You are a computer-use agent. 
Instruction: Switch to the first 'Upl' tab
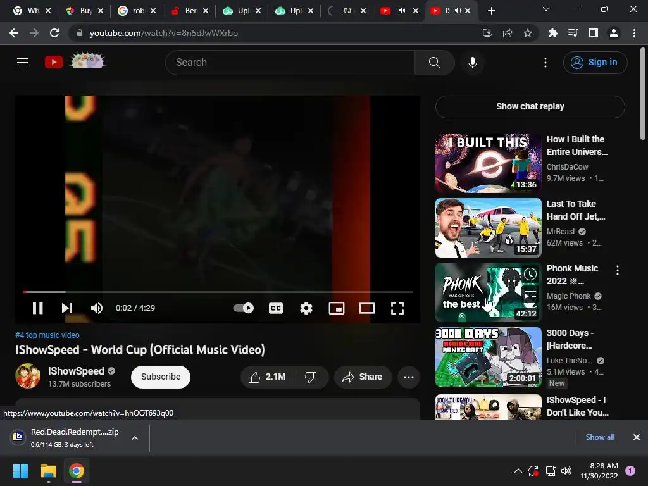[243, 11]
